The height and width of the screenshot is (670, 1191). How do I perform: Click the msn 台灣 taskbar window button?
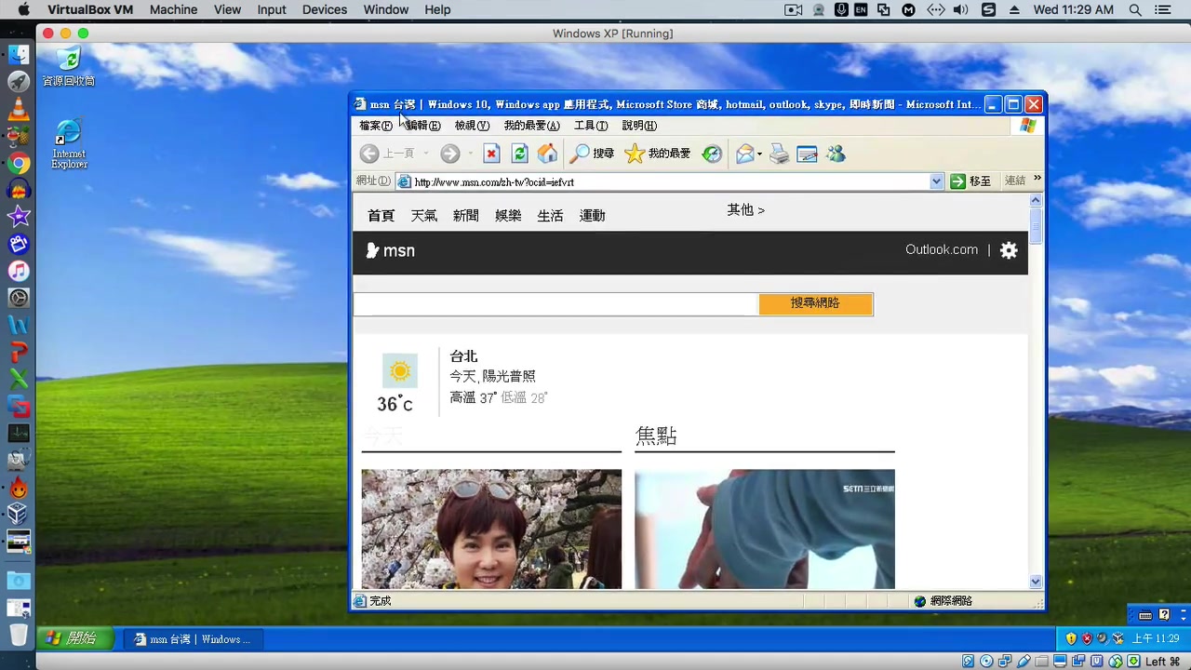click(x=194, y=639)
